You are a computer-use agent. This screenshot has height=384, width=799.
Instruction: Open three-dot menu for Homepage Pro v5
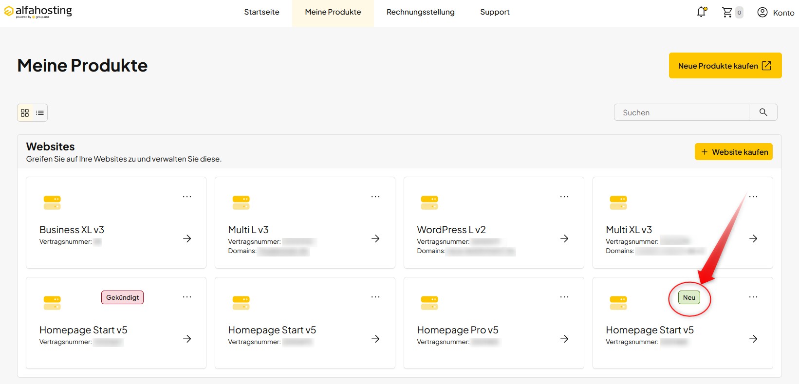[x=564, y=297]
